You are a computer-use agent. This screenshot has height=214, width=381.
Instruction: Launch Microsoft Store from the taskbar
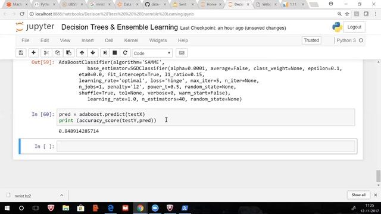80,208
